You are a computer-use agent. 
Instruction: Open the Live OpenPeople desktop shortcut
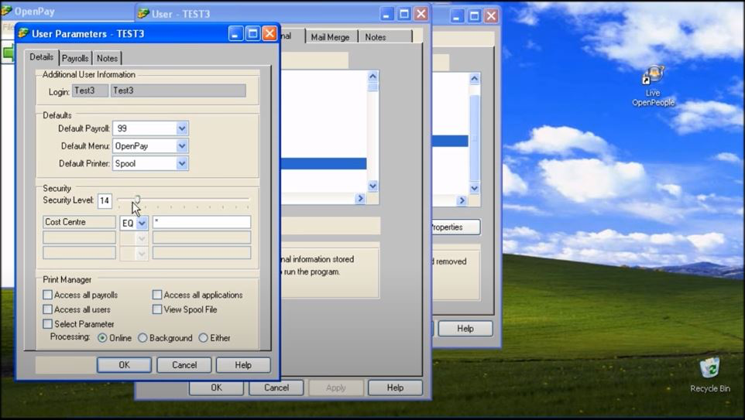click(x=653, y=87)
